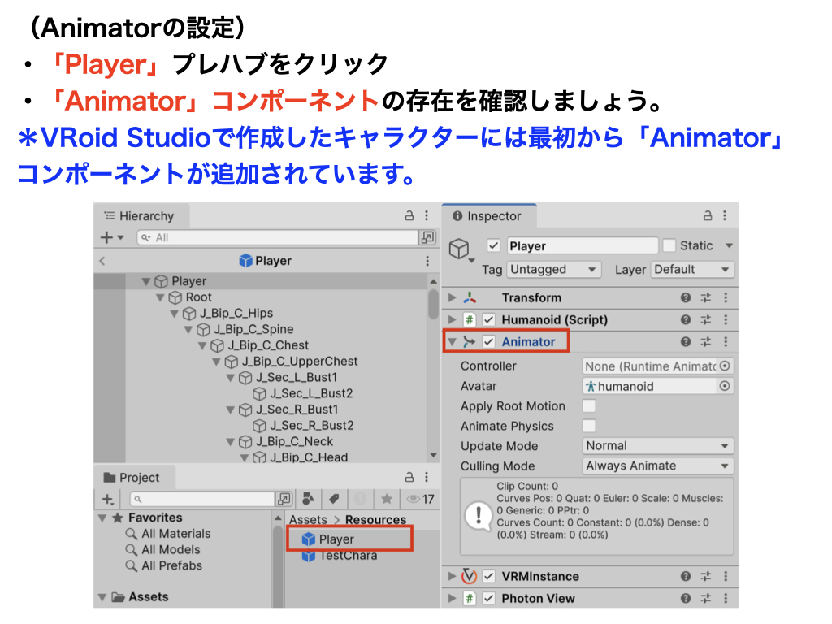Click the Project favorites star icon
Viewport: 832px width, 624px height.
coord(387,499)
